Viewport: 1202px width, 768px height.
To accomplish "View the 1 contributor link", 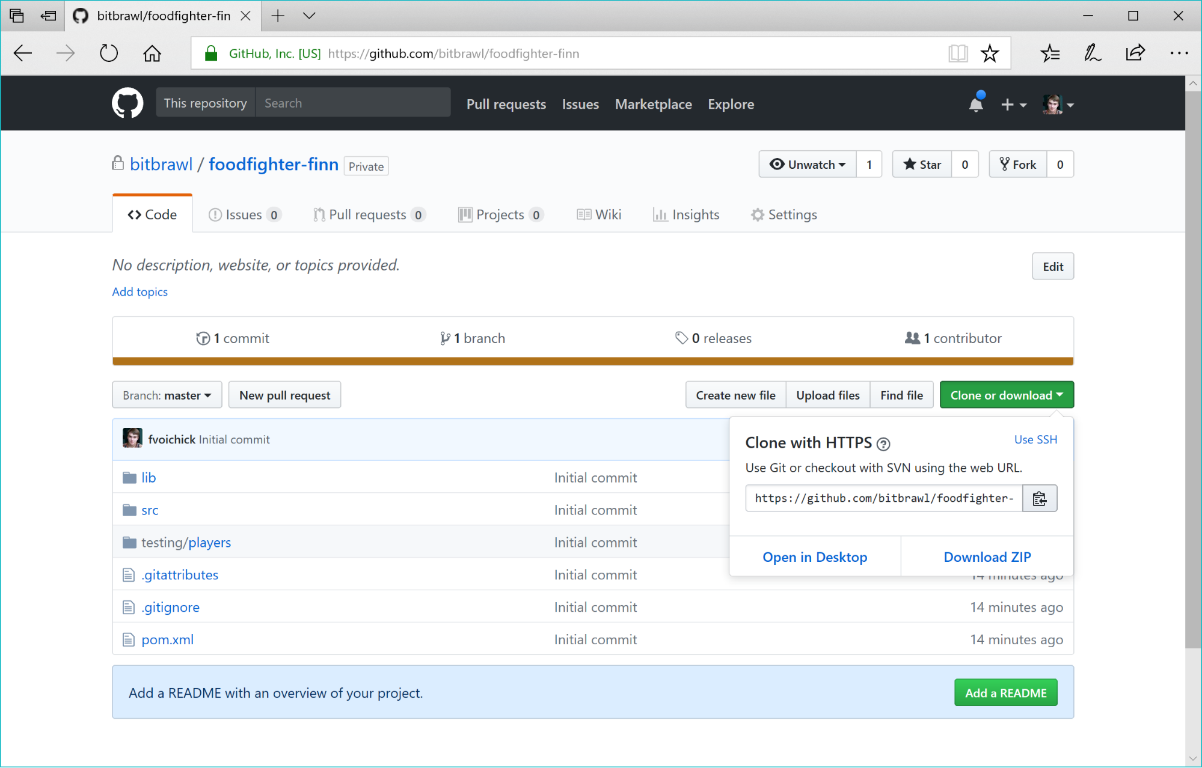I will [953, 338].
